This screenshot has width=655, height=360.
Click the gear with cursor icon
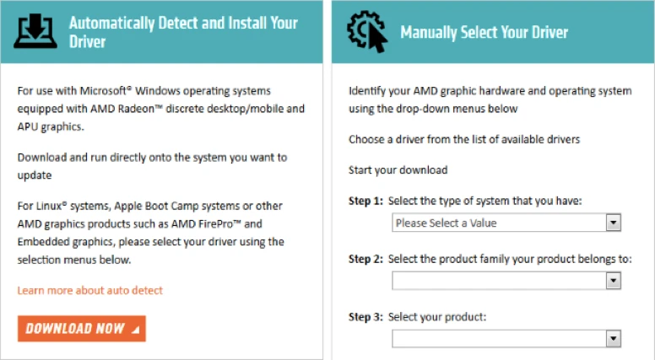pos(367,31)
